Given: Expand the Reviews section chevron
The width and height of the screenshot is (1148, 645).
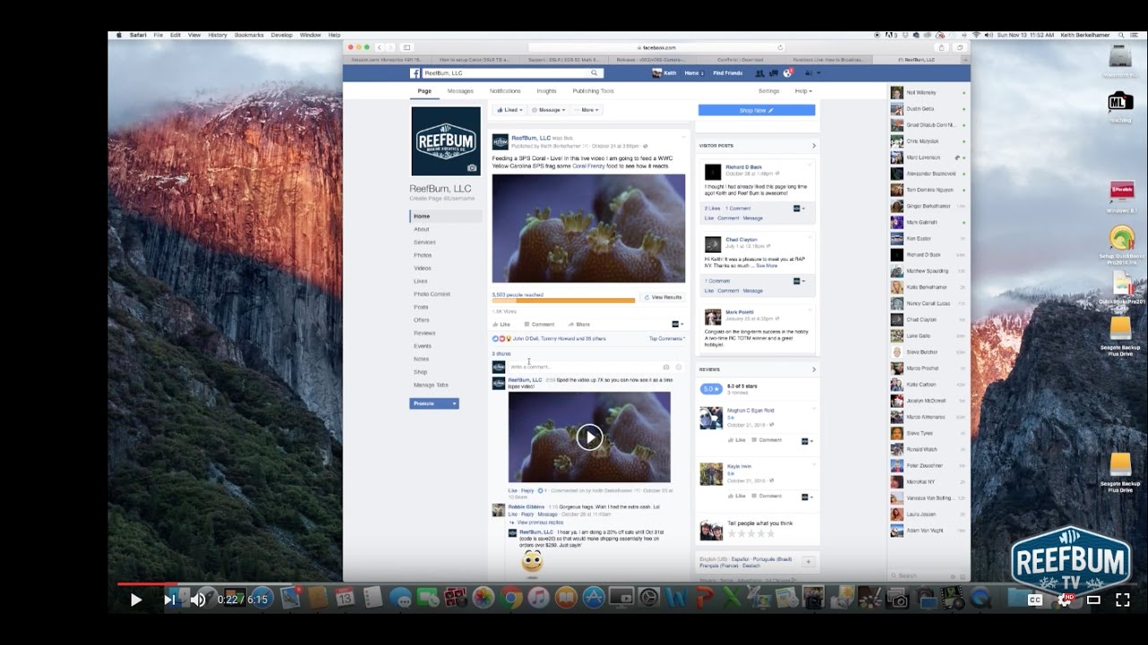Looking at the screenshot, I should 813,369.
